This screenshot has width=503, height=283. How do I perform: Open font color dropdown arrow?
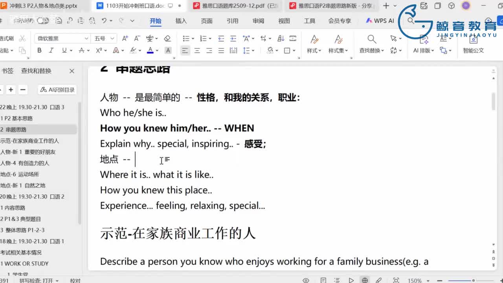coord(157,51)
